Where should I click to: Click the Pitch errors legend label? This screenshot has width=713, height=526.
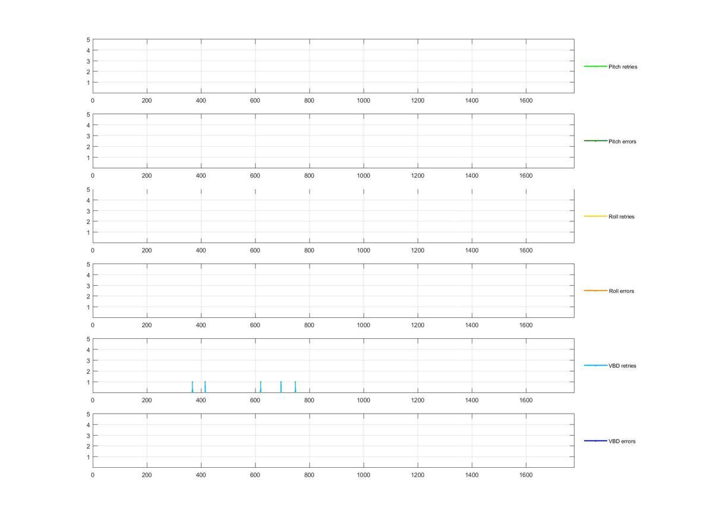coord(622,141)
